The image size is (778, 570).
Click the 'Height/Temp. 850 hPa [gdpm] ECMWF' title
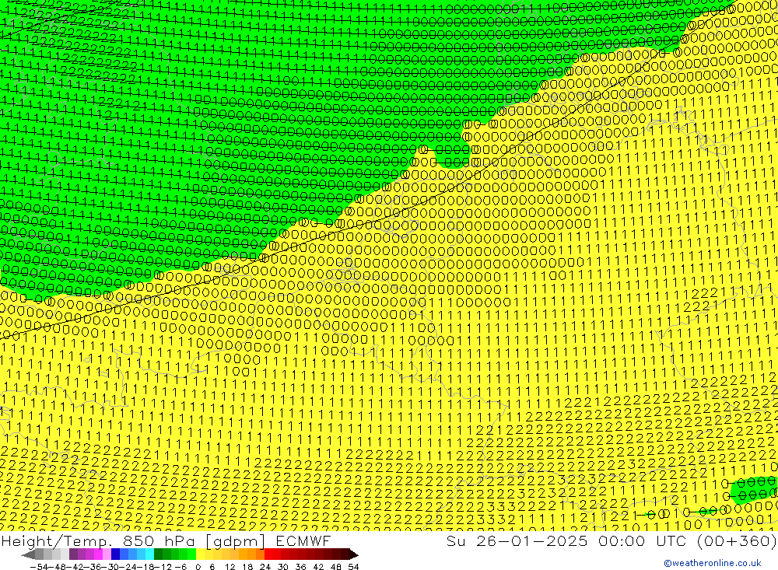(166, 540)
